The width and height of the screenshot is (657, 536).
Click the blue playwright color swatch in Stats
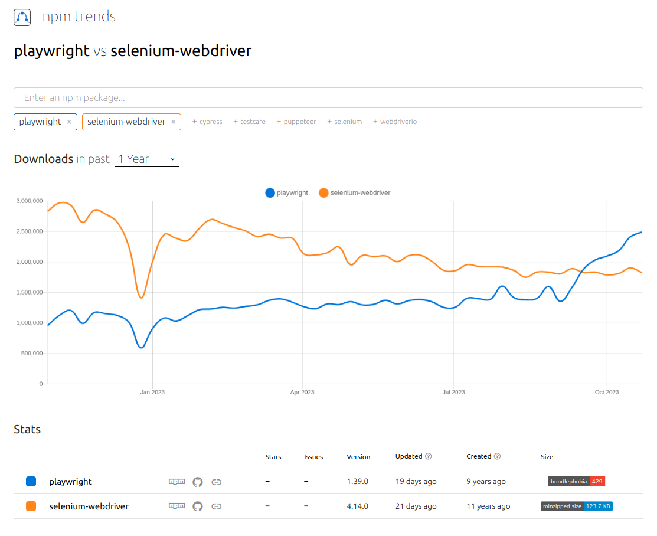31,482
